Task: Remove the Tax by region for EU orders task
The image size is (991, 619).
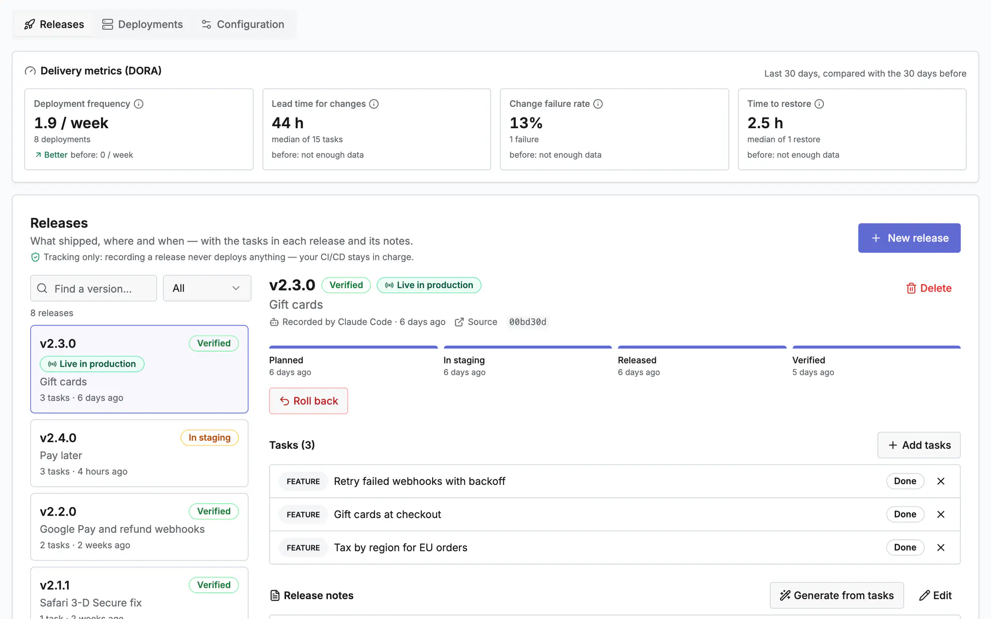Action: (x=941, y=548)
